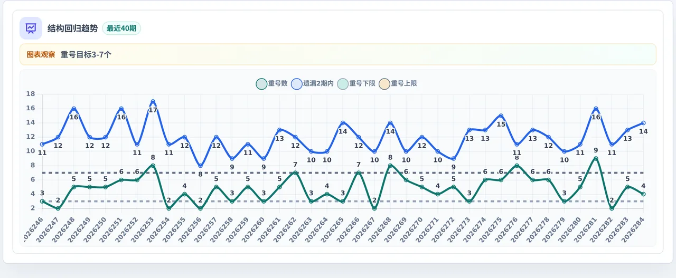Viewport: 676px width, 278px height.
Task: Click the first green point labeled 3
Action: (42, 201)
